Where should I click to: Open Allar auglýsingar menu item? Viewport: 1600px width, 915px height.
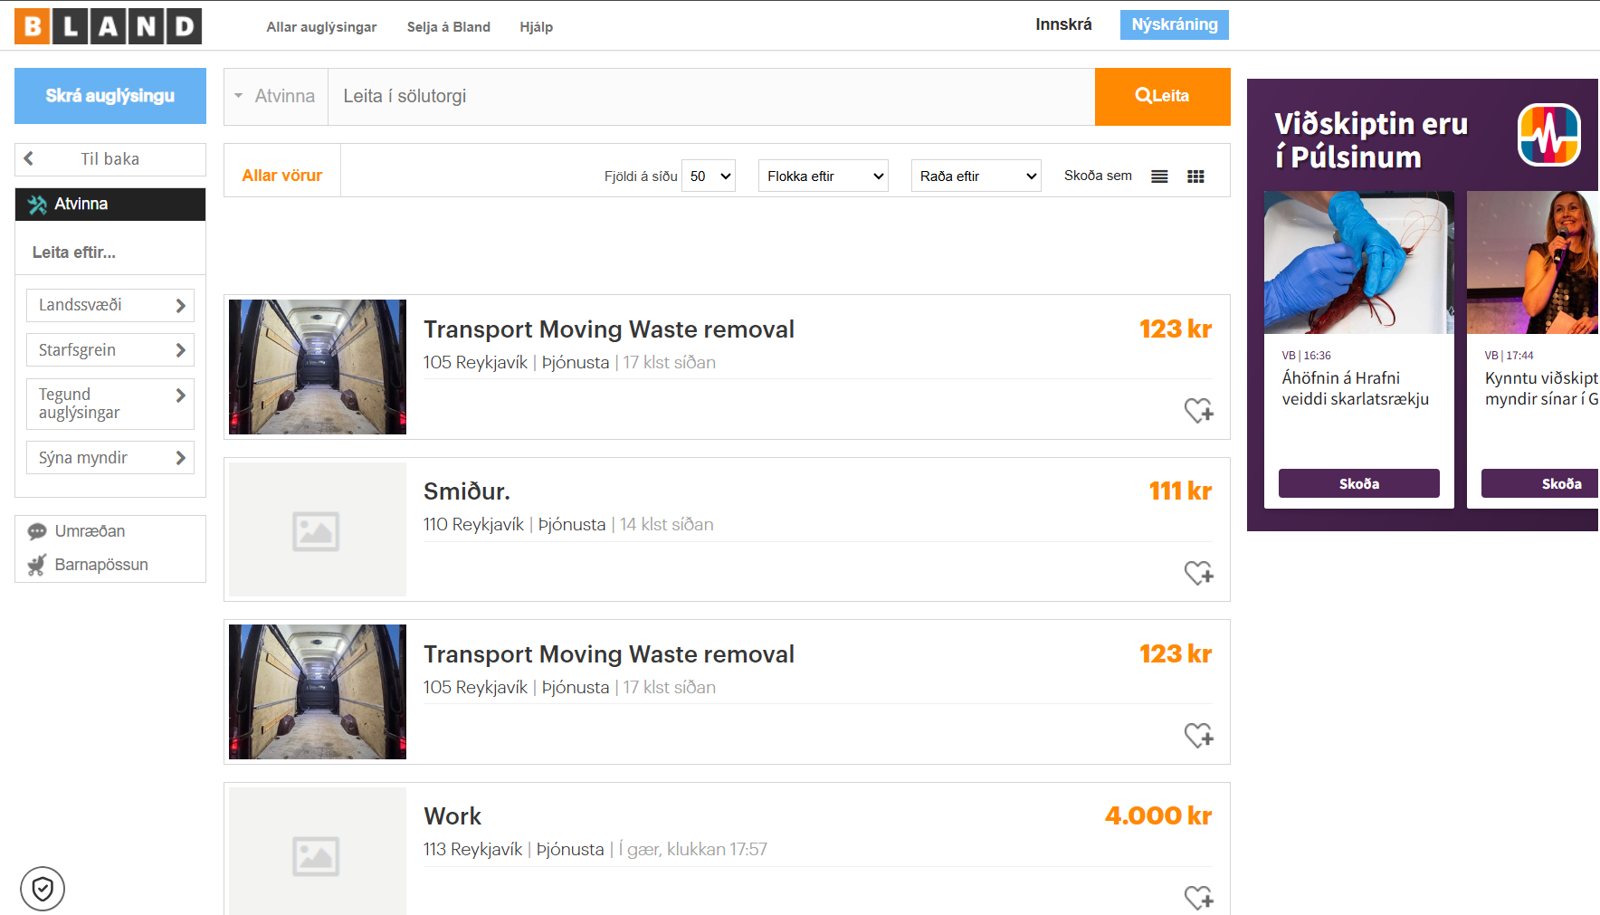[321, 27]
